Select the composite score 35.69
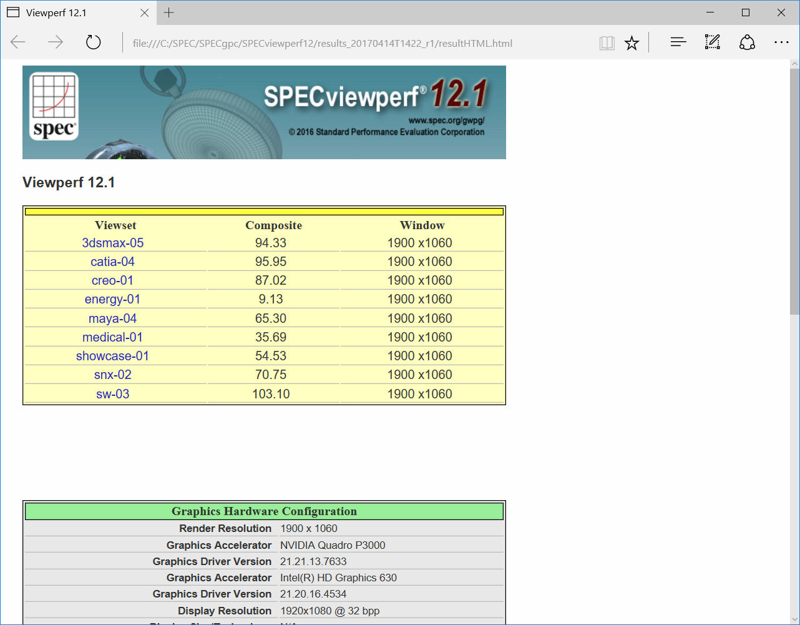Viewport: 800px width, 625px height. [271, 337]
